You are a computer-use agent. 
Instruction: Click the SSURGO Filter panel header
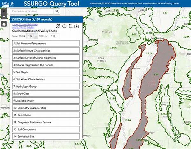tap(46, 19)
